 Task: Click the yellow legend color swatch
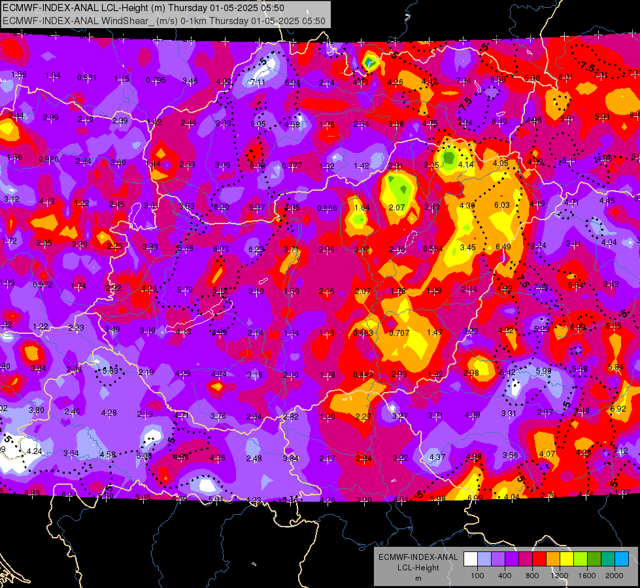click(567, 559)
